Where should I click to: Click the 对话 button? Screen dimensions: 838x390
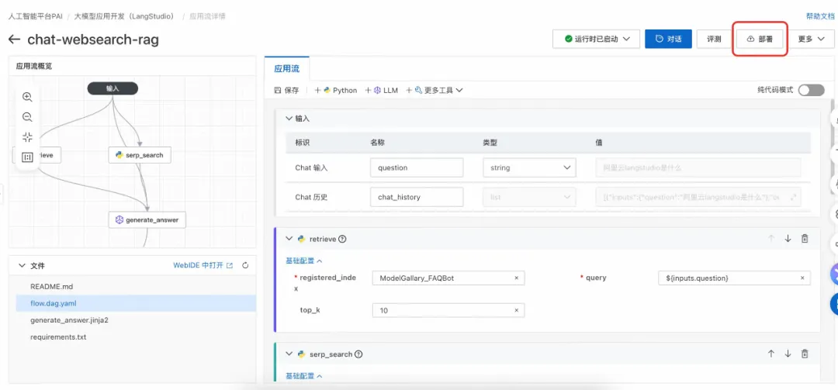click(668, 39)
